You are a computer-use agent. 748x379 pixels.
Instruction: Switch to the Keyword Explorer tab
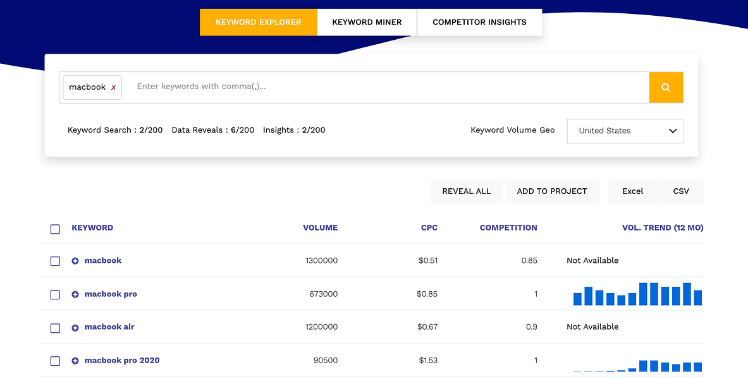tap(259, 22)
